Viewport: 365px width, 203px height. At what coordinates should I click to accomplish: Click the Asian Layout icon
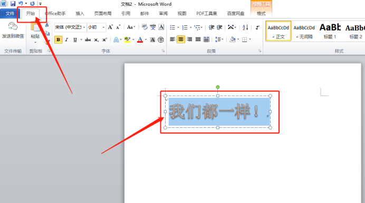230,27
